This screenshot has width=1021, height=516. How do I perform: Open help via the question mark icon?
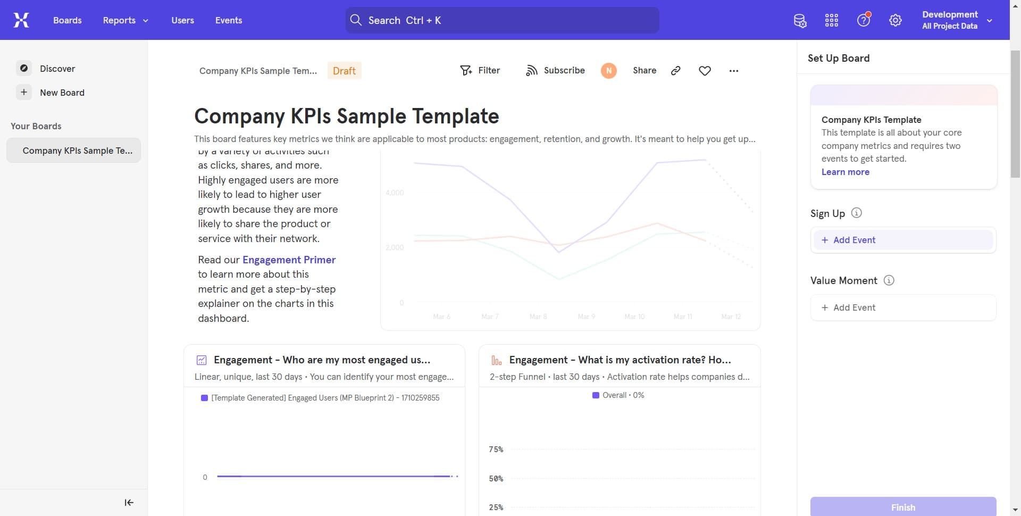(863, 20)
